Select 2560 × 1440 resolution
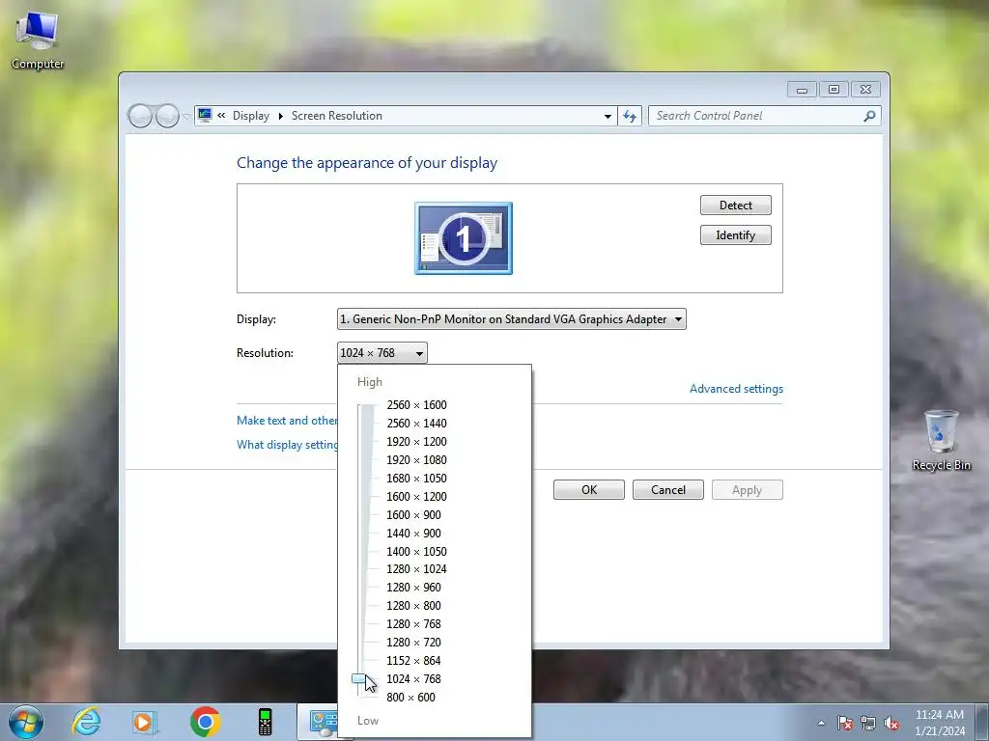This screenshot has width=989, height=741. [416, 424]
